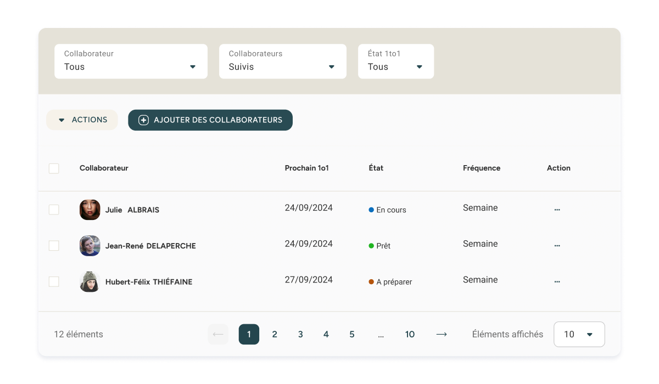Viewport: 659px width, 384px height.
Task: Click Ajouter des collaborateurs button
Action: click(x=210, y=120)
